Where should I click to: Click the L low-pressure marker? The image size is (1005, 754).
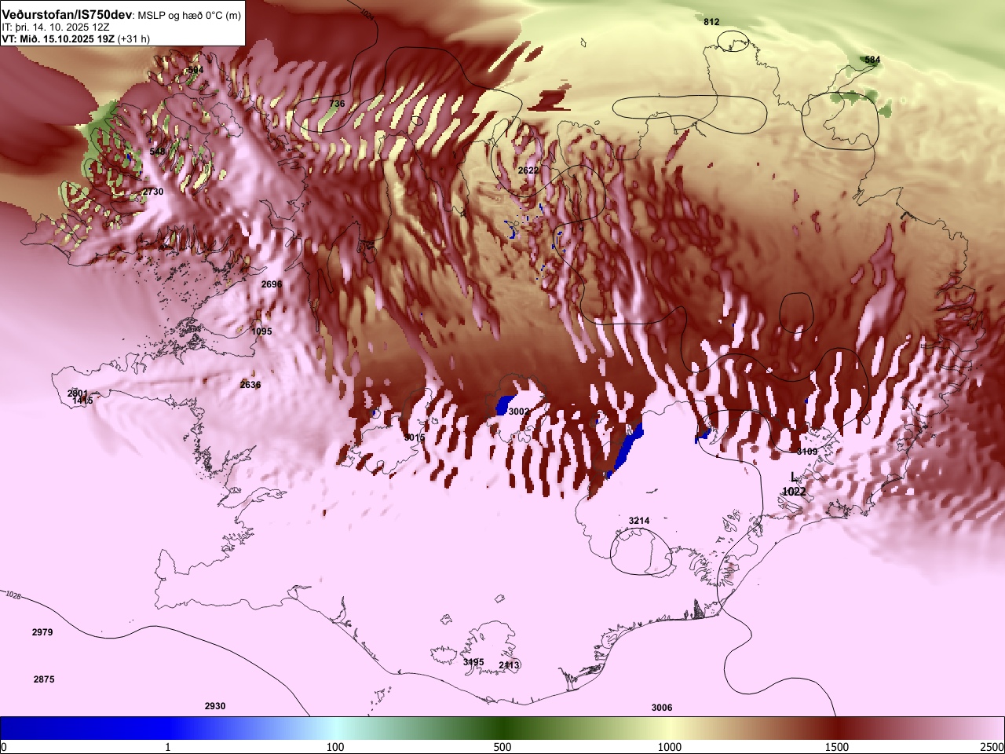click(x=794, y=477)
